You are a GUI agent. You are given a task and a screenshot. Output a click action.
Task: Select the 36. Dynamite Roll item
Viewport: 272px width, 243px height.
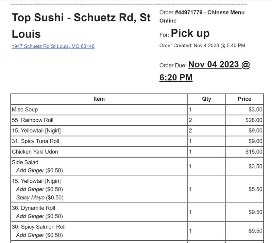[x=33, y=208]
